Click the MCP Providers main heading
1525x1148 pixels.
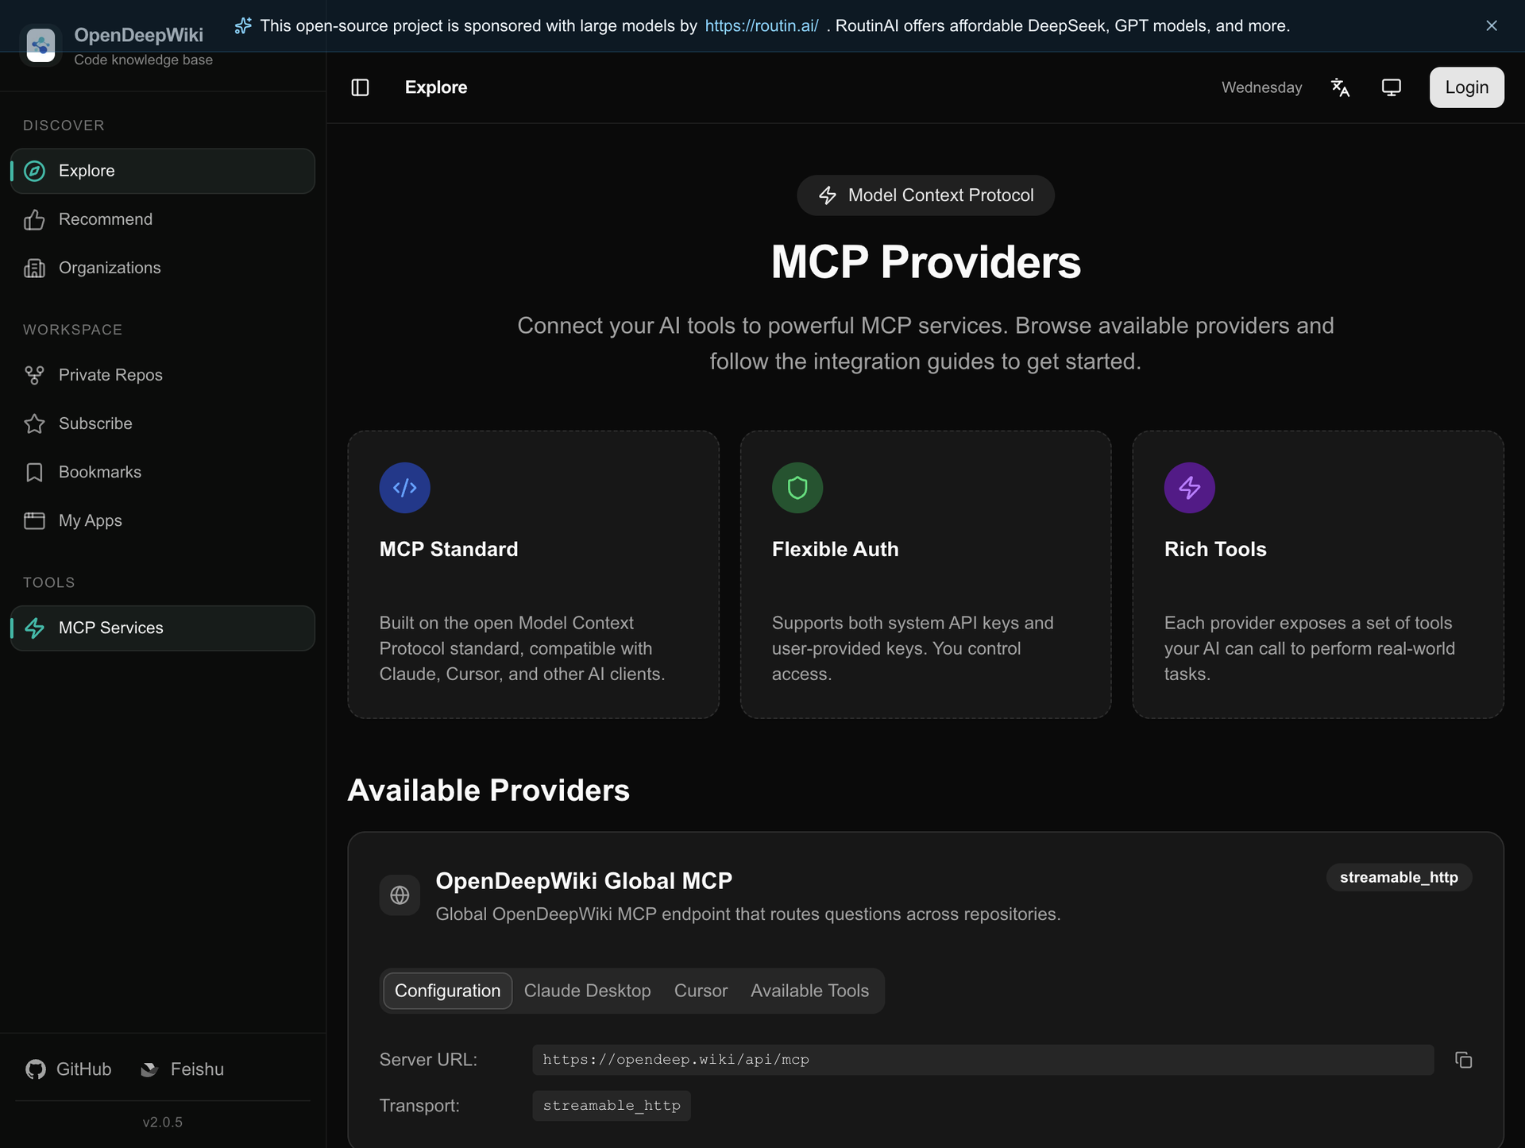click(925, 262)
